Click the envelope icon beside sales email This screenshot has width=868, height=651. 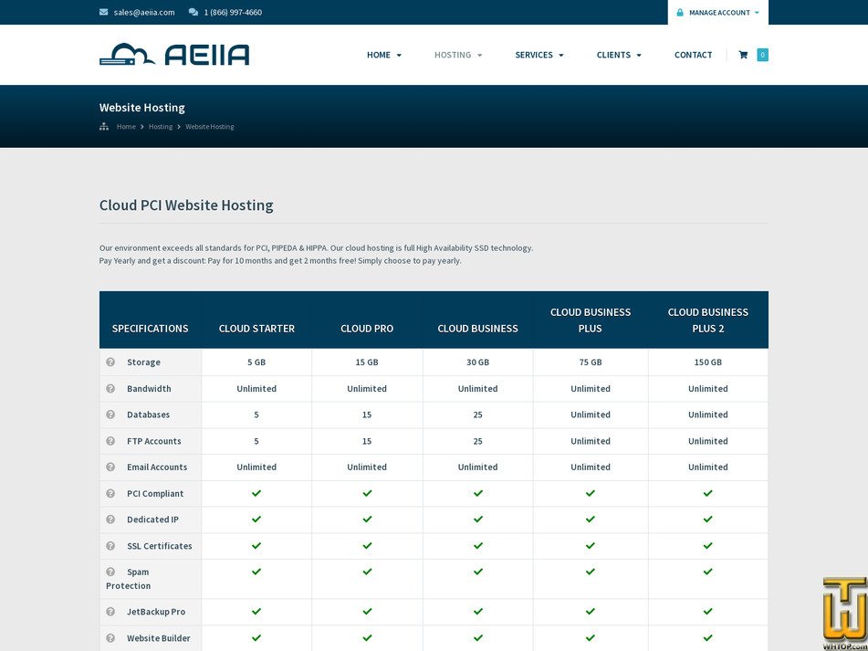[103, 12]
